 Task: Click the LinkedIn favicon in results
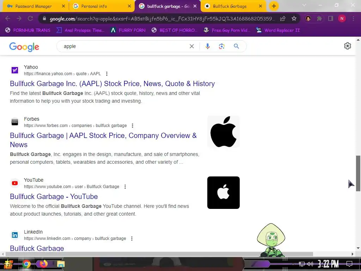coord(15,235)
